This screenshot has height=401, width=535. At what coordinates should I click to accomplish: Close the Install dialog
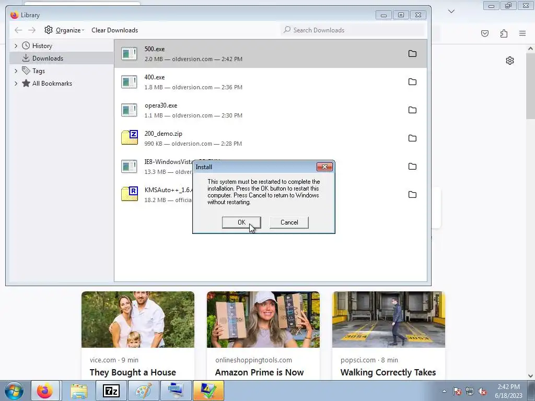tap(324, 167)
